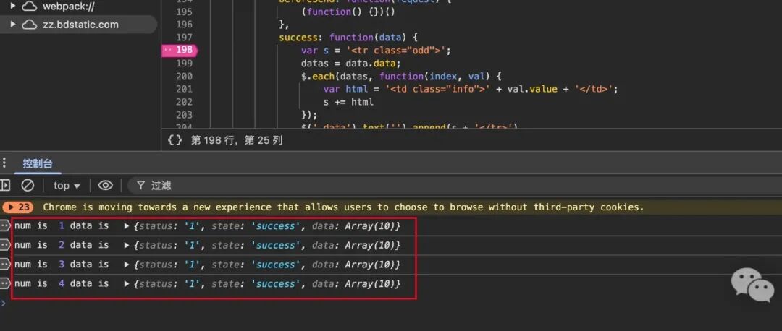Click the code line s += html
Viewport: 782px width, 331px height.
click(348, 102)
